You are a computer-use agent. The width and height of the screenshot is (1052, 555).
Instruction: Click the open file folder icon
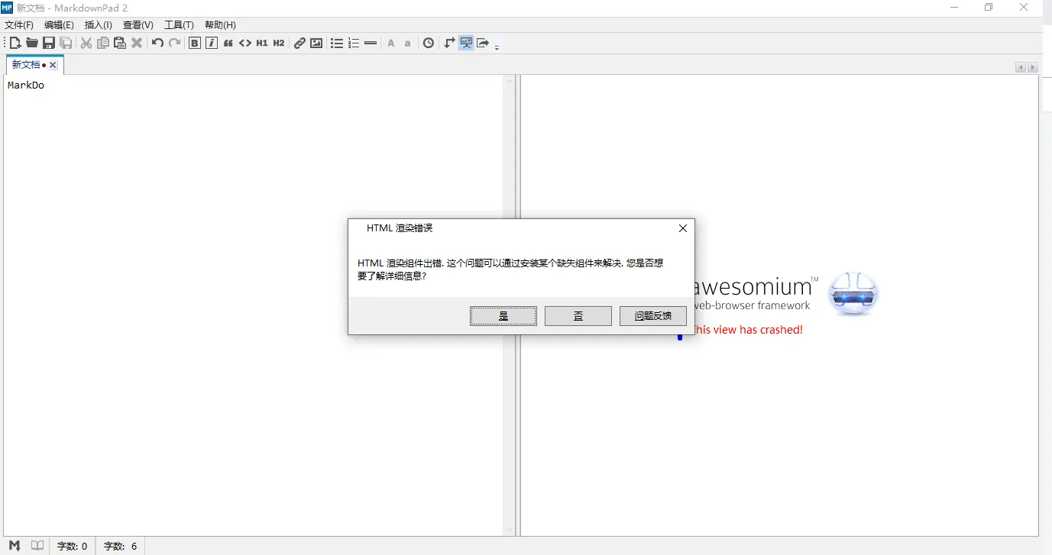tap(32, 43)
